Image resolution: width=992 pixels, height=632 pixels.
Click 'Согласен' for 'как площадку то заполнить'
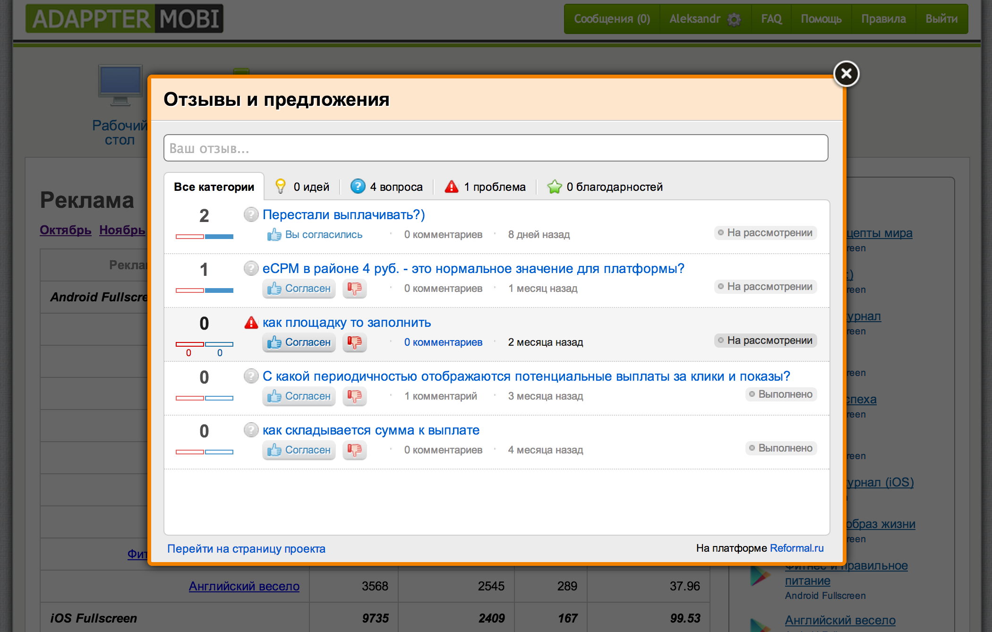[299, 342]
